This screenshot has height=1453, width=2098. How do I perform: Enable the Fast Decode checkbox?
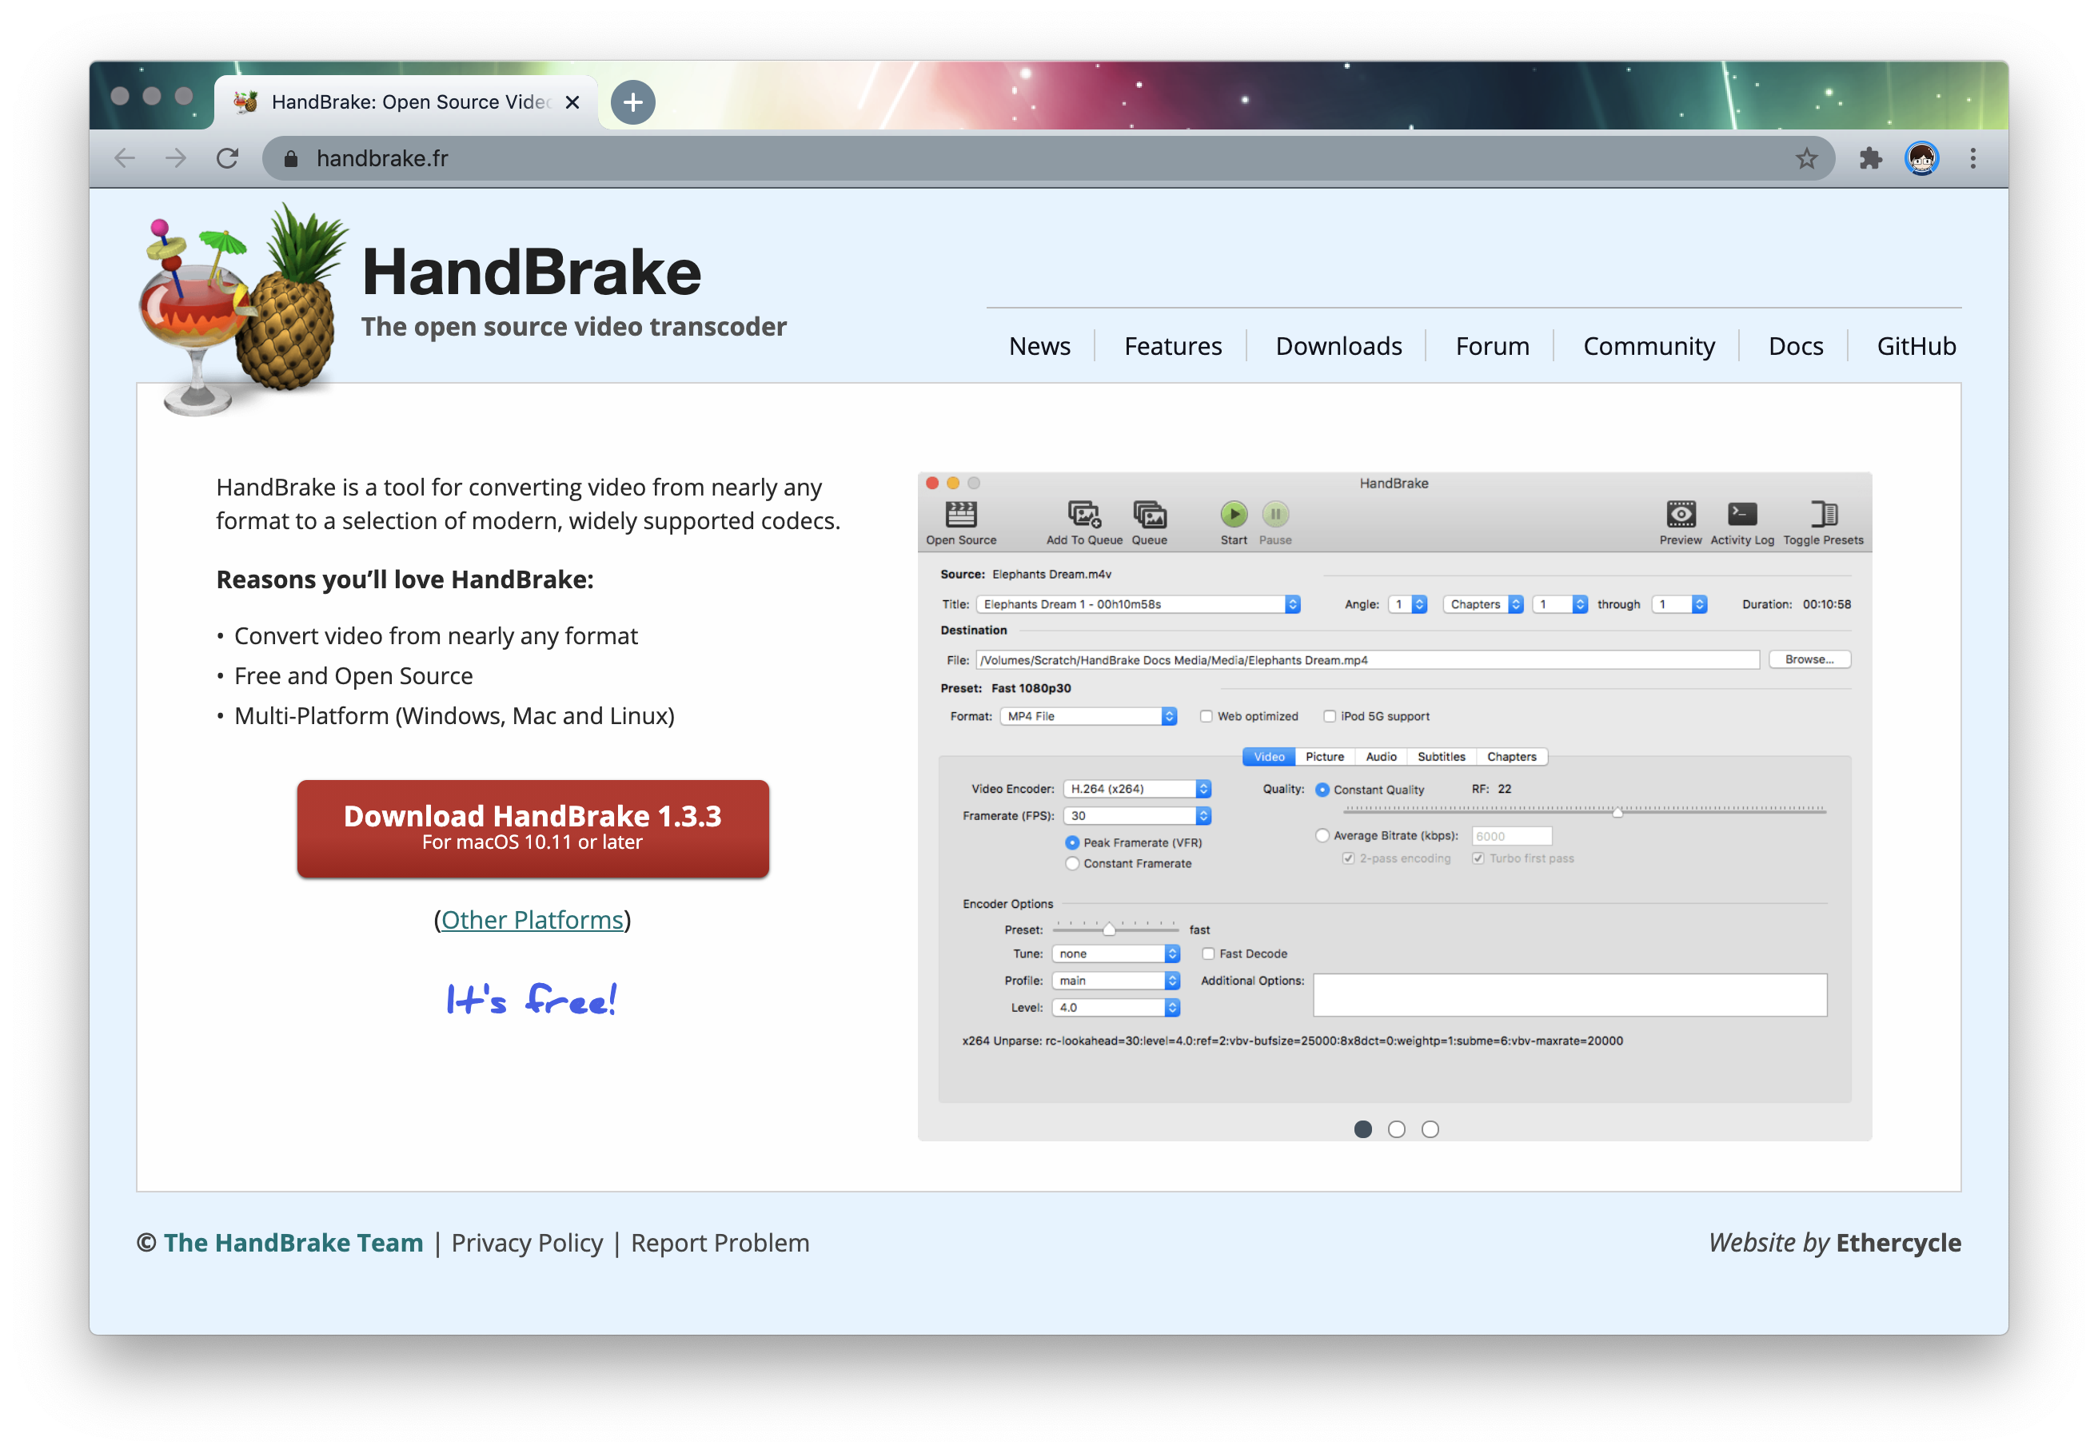1207,953
